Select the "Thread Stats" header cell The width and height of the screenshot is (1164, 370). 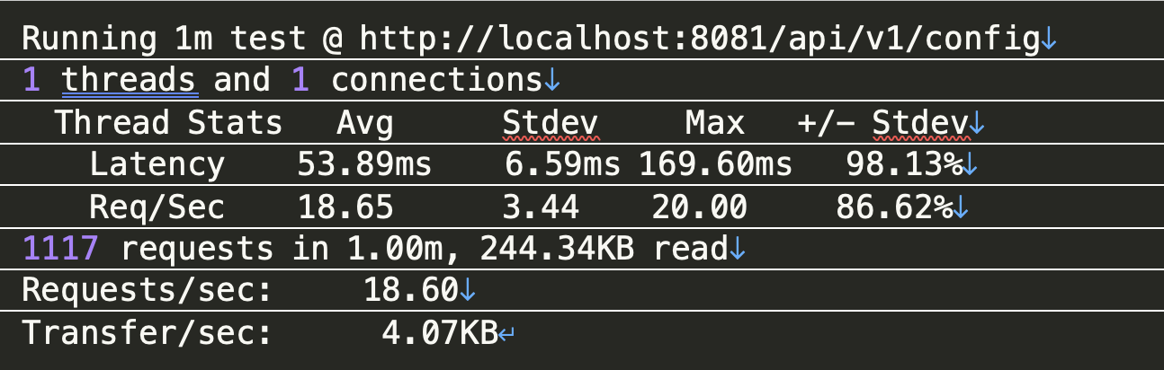(x=168, y=123)
